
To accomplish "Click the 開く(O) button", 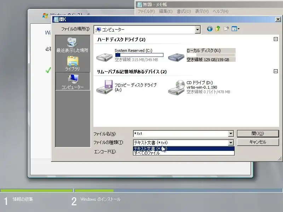I will (x=258, y=134).
